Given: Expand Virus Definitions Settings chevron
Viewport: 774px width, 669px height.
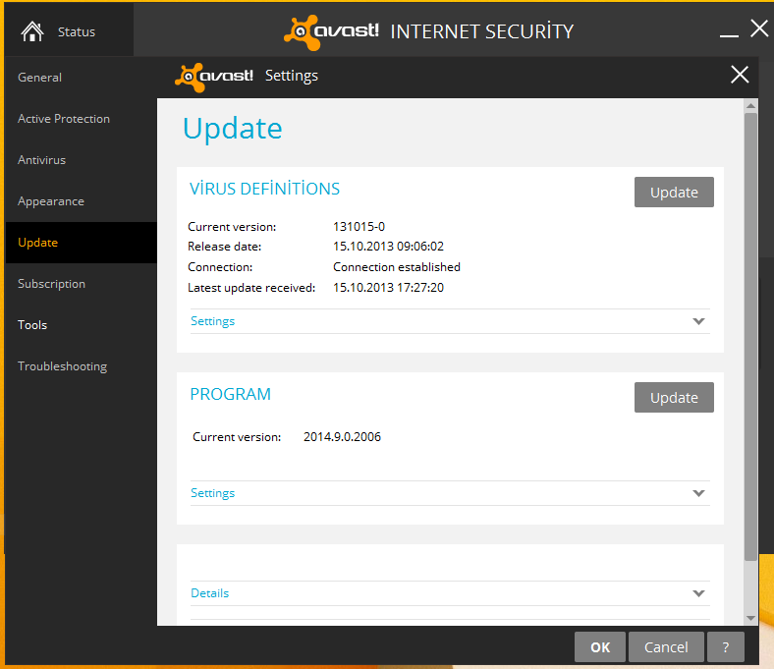Looking at the screenshot, I should (698, 321).
